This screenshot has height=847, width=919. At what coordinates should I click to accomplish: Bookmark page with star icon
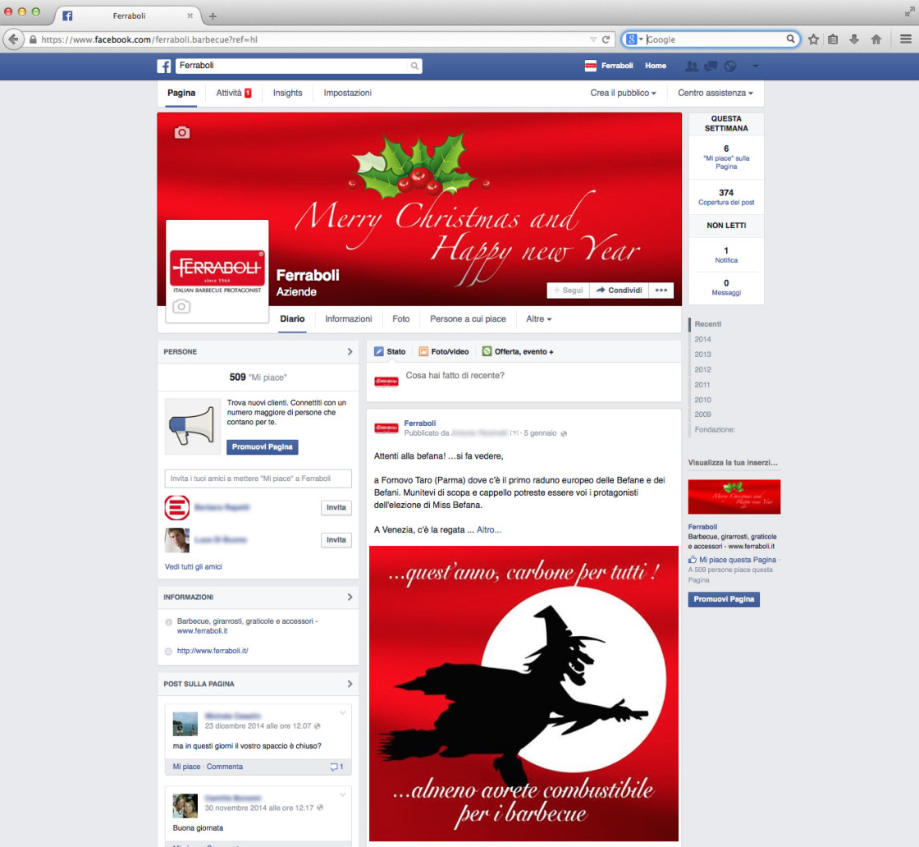point(813,39)
